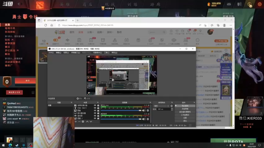Open the Edge profile avatar icon
The height and width of the screenshot is (148, 264).
[224, 25]
